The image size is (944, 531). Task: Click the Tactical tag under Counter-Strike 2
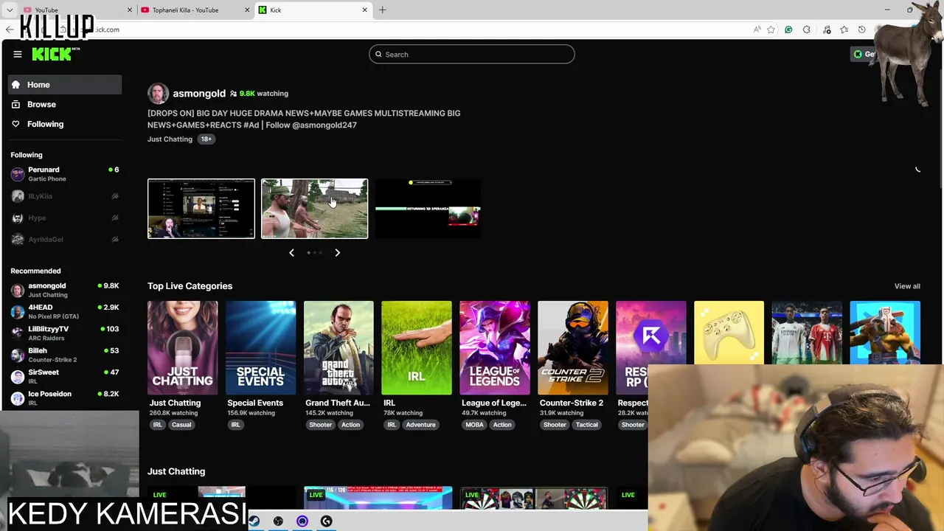(x=587, y=425)
